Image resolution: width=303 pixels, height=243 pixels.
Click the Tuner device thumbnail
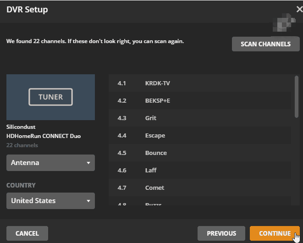50,97
